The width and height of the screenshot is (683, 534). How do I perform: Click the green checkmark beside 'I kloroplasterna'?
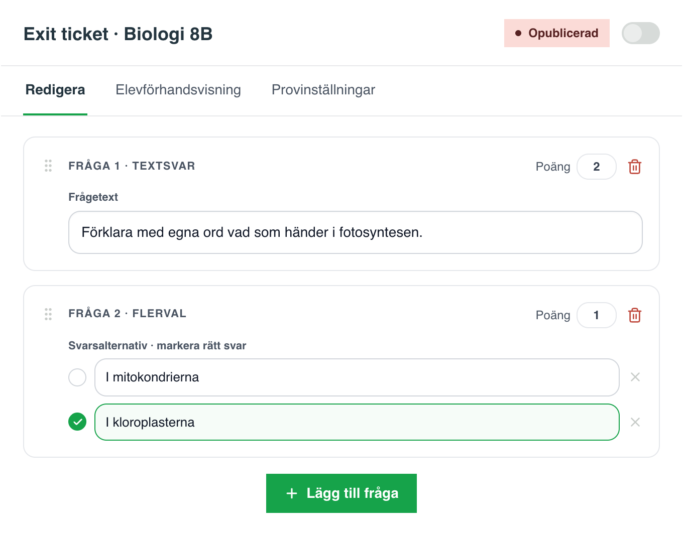[77, 422]
